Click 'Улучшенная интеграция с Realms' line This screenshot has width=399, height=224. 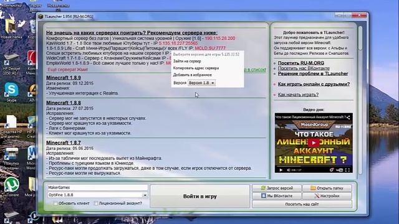[x=82, y=93]
